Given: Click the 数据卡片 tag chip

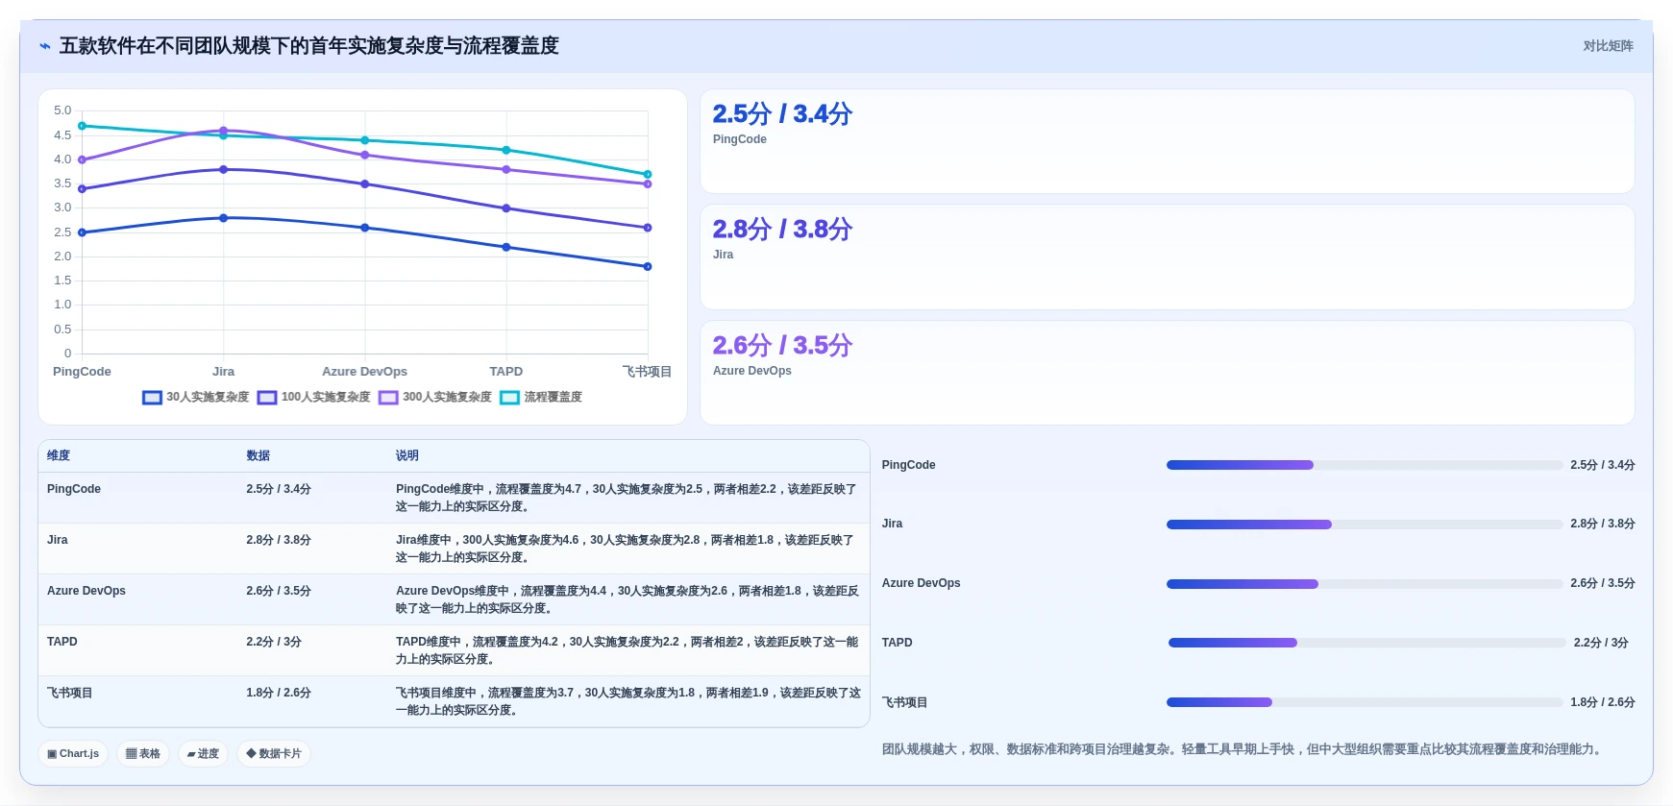Looking at the screenshot, I should (x=273, y=754).
